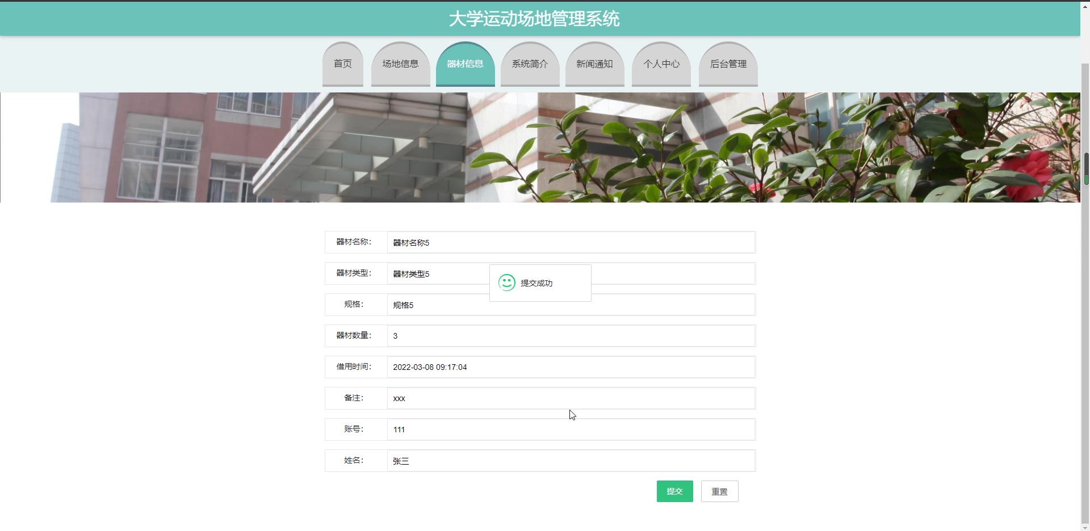The width and height of the screenshot is (1090, 531).
Task: Click the 大学运动场地管理系统 header title
Action: [x=534, y=19]
